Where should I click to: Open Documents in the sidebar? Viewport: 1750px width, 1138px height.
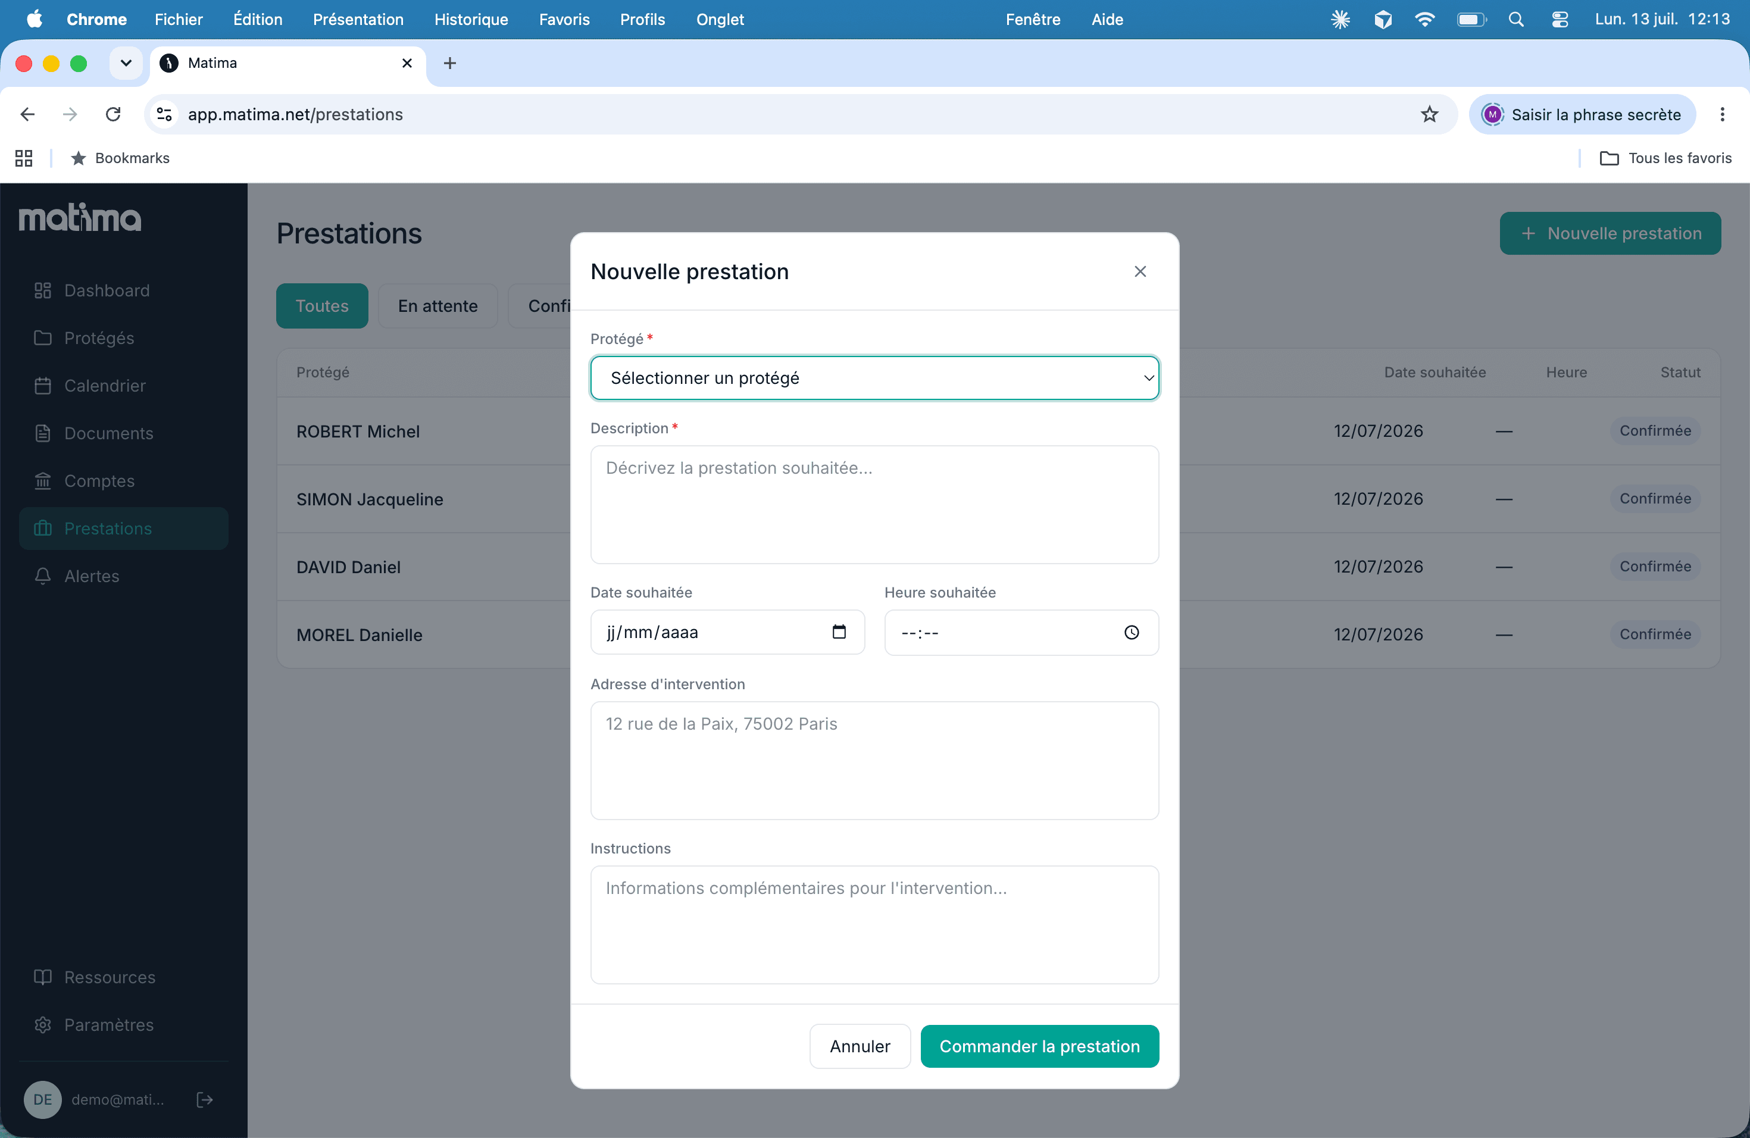click(x=124, y=433)
